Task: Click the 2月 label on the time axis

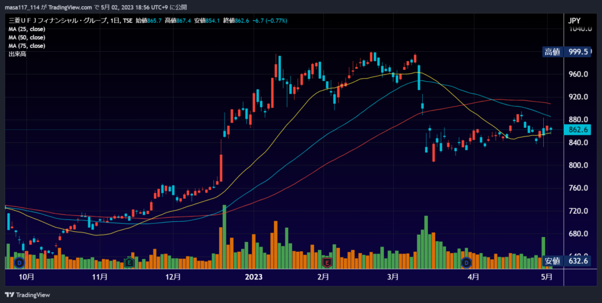Action: pyautogui.click(x=323, y=277)
